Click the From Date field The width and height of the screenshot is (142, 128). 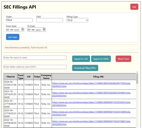15,30
